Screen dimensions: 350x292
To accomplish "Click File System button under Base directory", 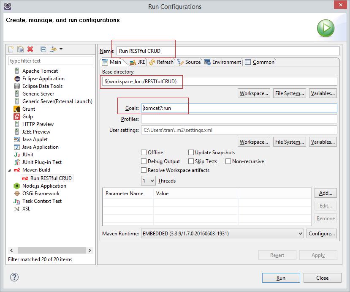I will [290, 93].
